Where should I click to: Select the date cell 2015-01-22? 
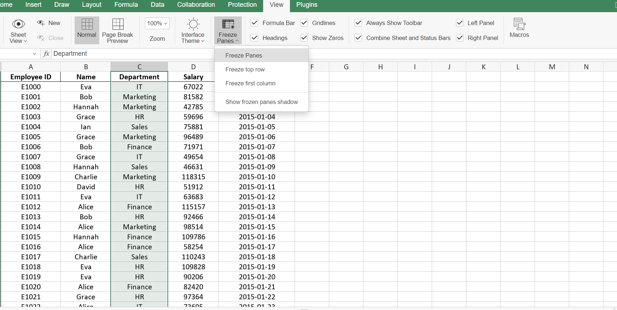coord(257,297)
